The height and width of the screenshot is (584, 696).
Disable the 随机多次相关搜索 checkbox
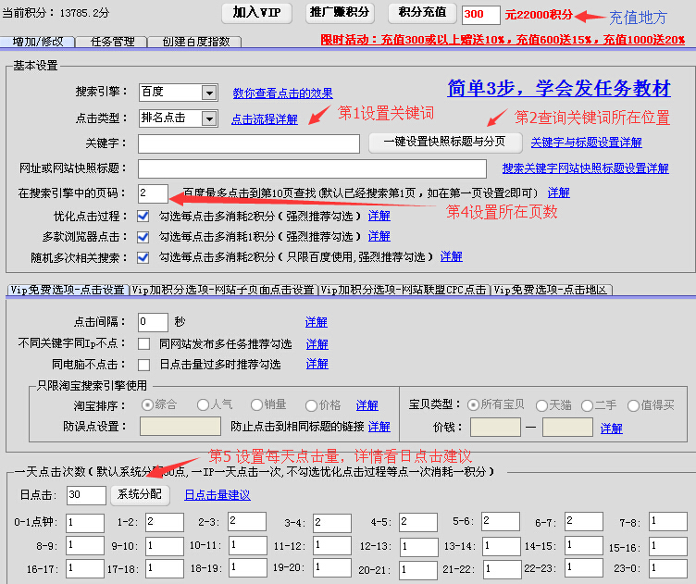click(143, 256)
